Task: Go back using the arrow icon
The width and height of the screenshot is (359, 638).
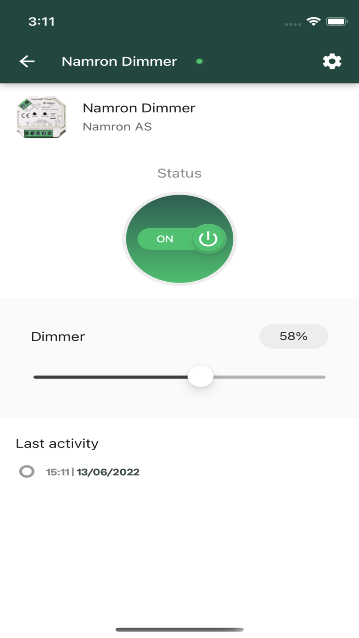Action: click(x=27, y=61)
